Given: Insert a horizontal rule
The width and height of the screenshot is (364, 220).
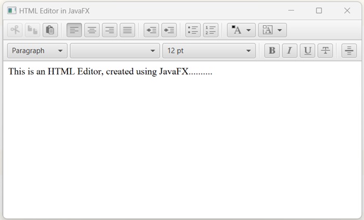Looking at the screenshot, I should click(349, 50).
